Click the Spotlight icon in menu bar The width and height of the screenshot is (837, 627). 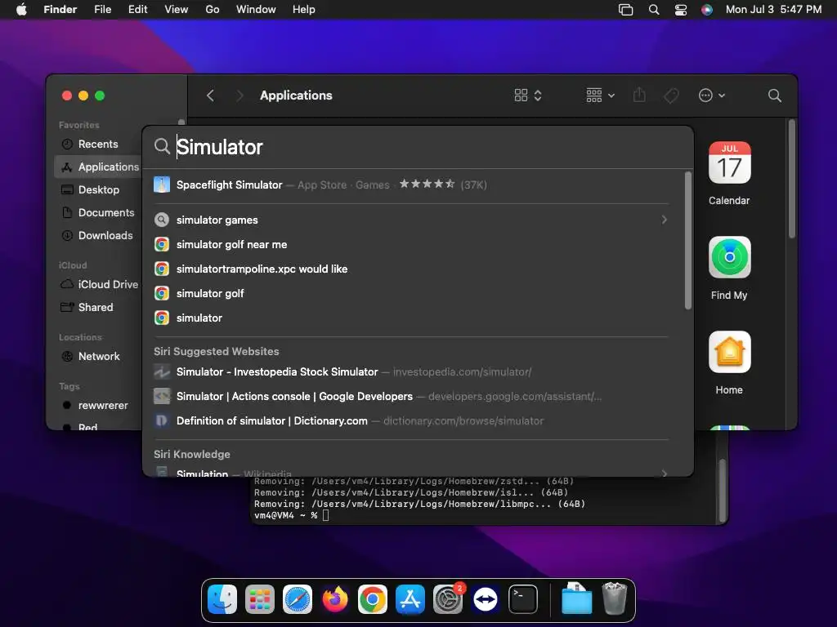[x=653, y=10]
